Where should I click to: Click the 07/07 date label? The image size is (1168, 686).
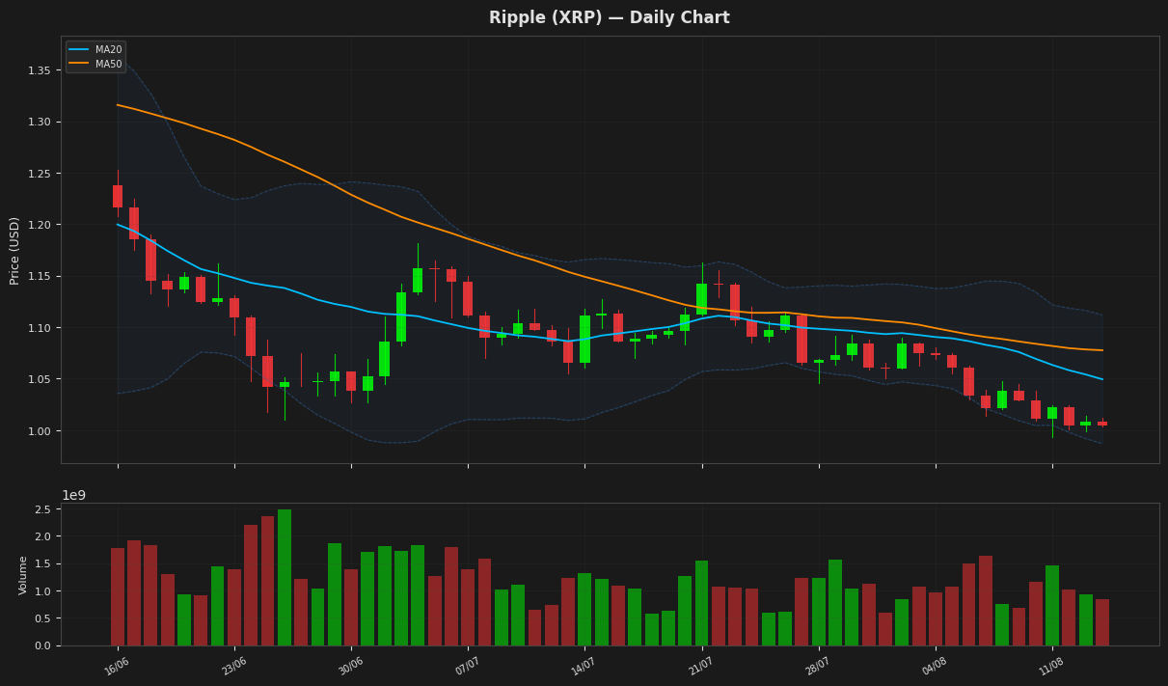point(468,667)
